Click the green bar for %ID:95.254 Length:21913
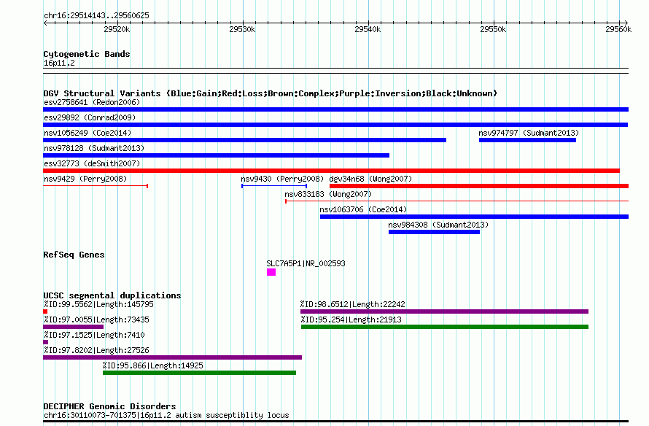Image resolution: width=649 pixels, height=426 pixels. pyautogui.click(x=445, y=327)
